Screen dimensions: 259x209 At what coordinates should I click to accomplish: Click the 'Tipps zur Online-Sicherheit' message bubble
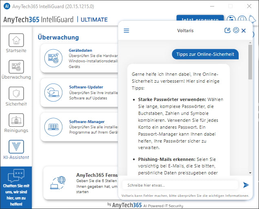[x=205, y=55]
